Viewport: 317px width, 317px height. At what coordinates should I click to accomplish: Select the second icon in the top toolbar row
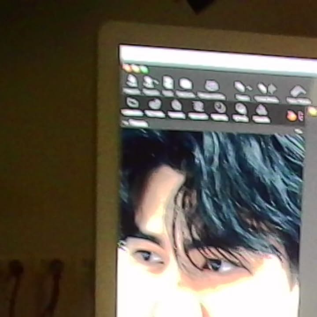[151, 82]
